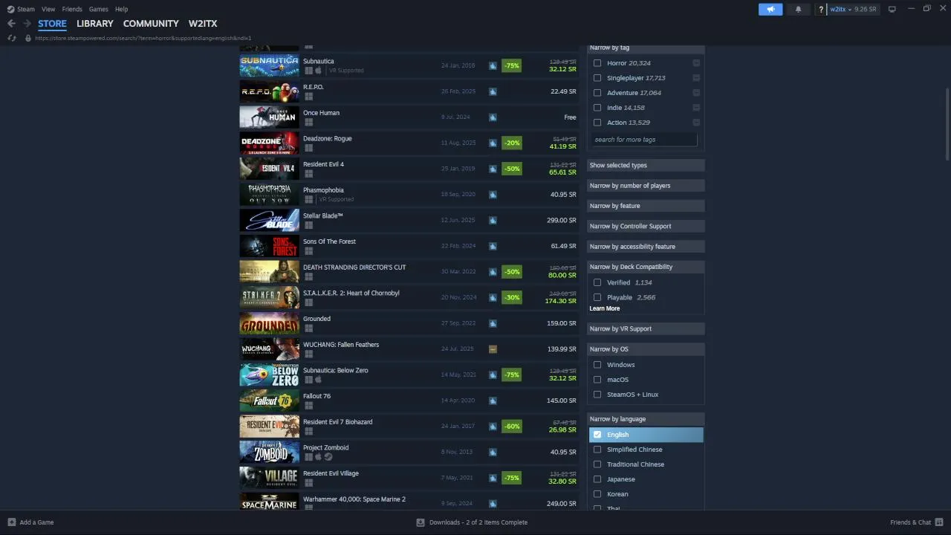Click the store URL address bar

[143, 38]
